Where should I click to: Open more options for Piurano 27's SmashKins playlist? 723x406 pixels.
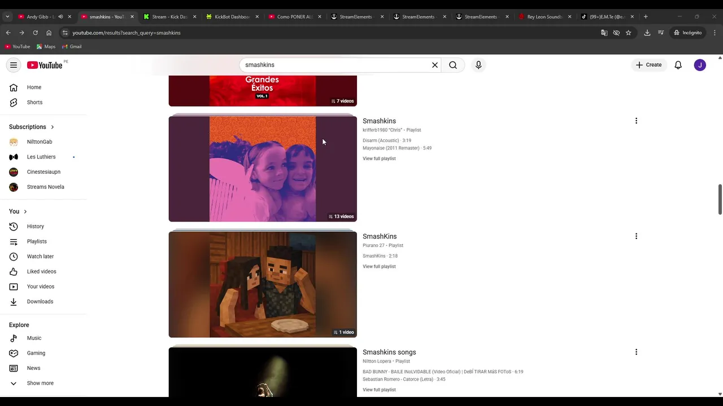(x=636, y=237)
